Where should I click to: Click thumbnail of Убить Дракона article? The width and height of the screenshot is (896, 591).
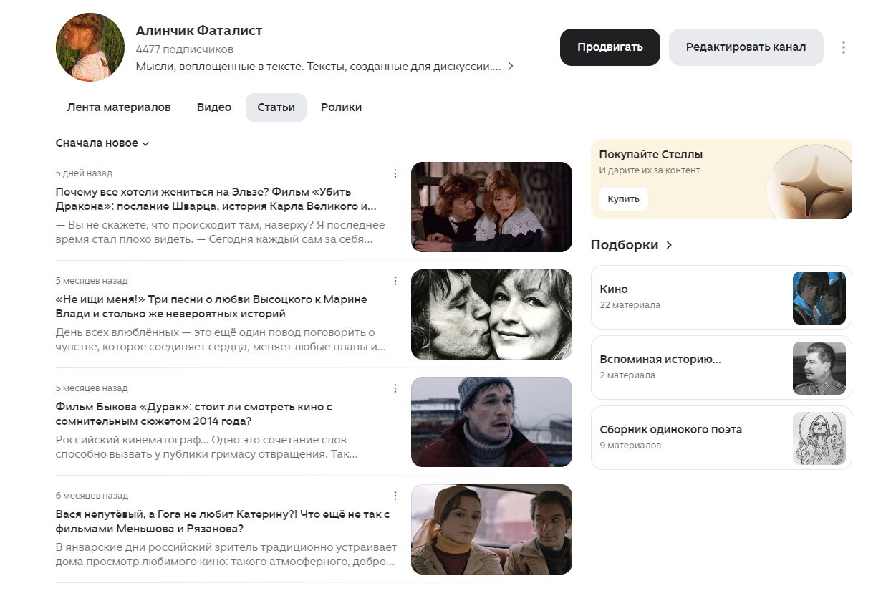click(x=491, y=207)
